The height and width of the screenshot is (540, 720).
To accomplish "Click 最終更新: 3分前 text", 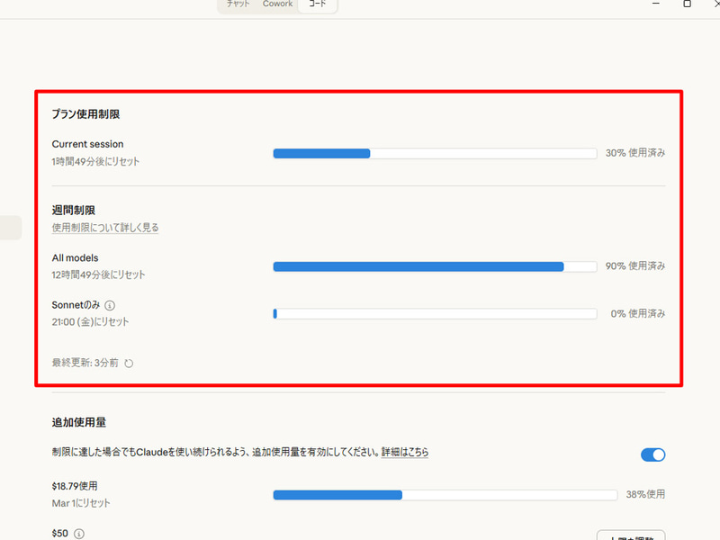I will pyautogui.click(x=85, y=364).
